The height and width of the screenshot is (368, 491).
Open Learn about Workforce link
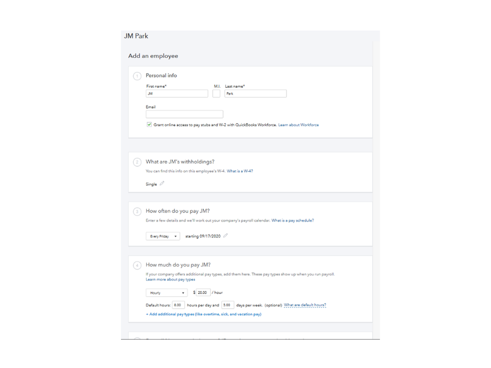coord(298,125)
